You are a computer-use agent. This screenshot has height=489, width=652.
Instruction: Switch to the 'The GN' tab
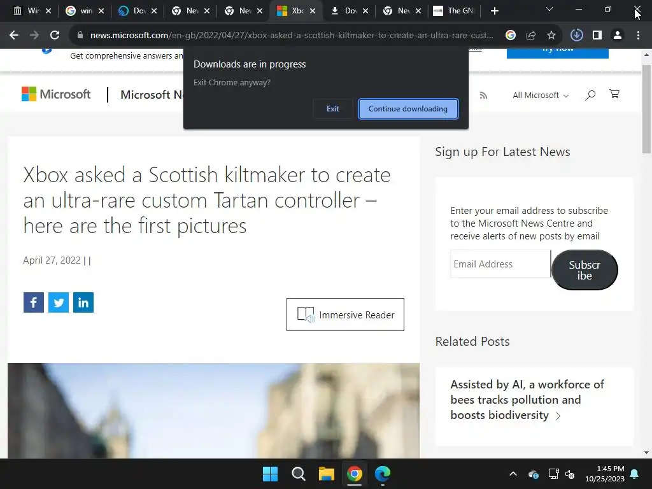click(x=455, y=11)
